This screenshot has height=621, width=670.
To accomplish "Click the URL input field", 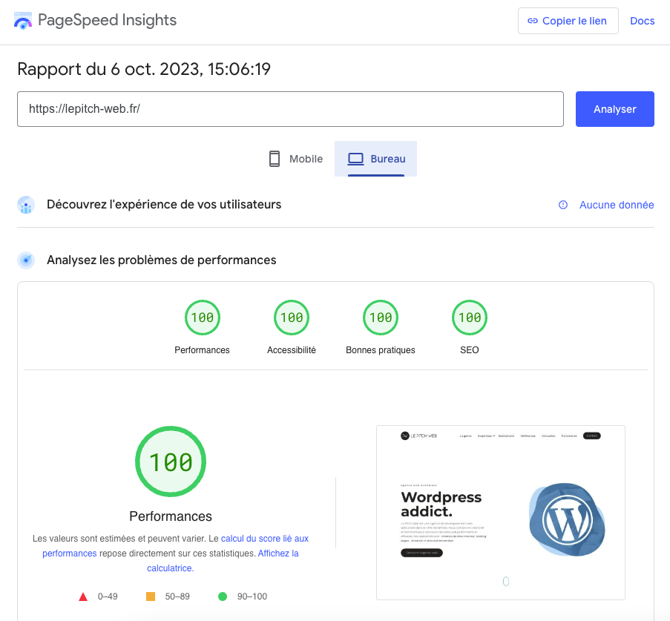I will click(290, 109).
